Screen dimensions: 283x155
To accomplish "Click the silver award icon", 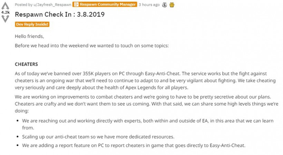I will point(165,5).
